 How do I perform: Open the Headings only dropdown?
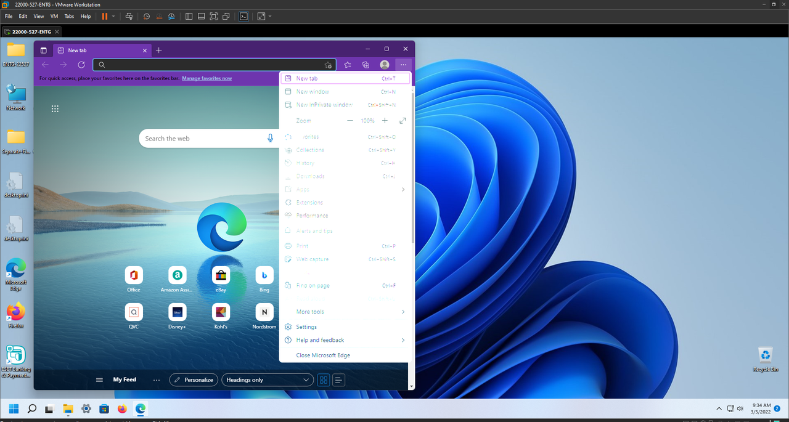(x=268, y=379)
